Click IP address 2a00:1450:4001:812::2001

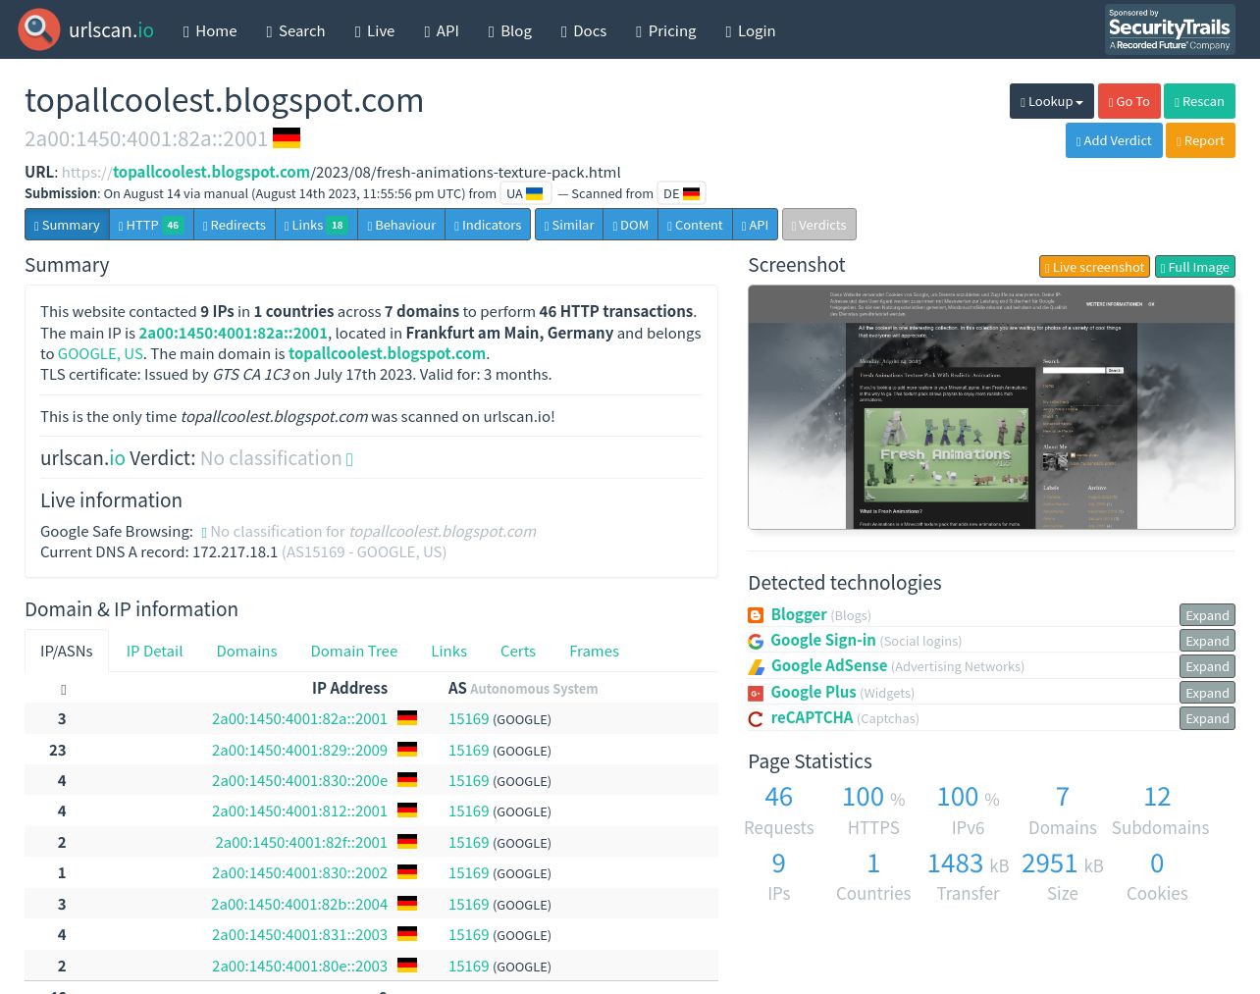pyautogui.click(x=299, y=811)
